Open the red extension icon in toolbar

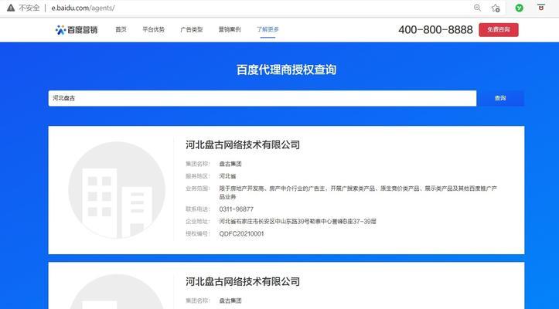tap(541, 7)
